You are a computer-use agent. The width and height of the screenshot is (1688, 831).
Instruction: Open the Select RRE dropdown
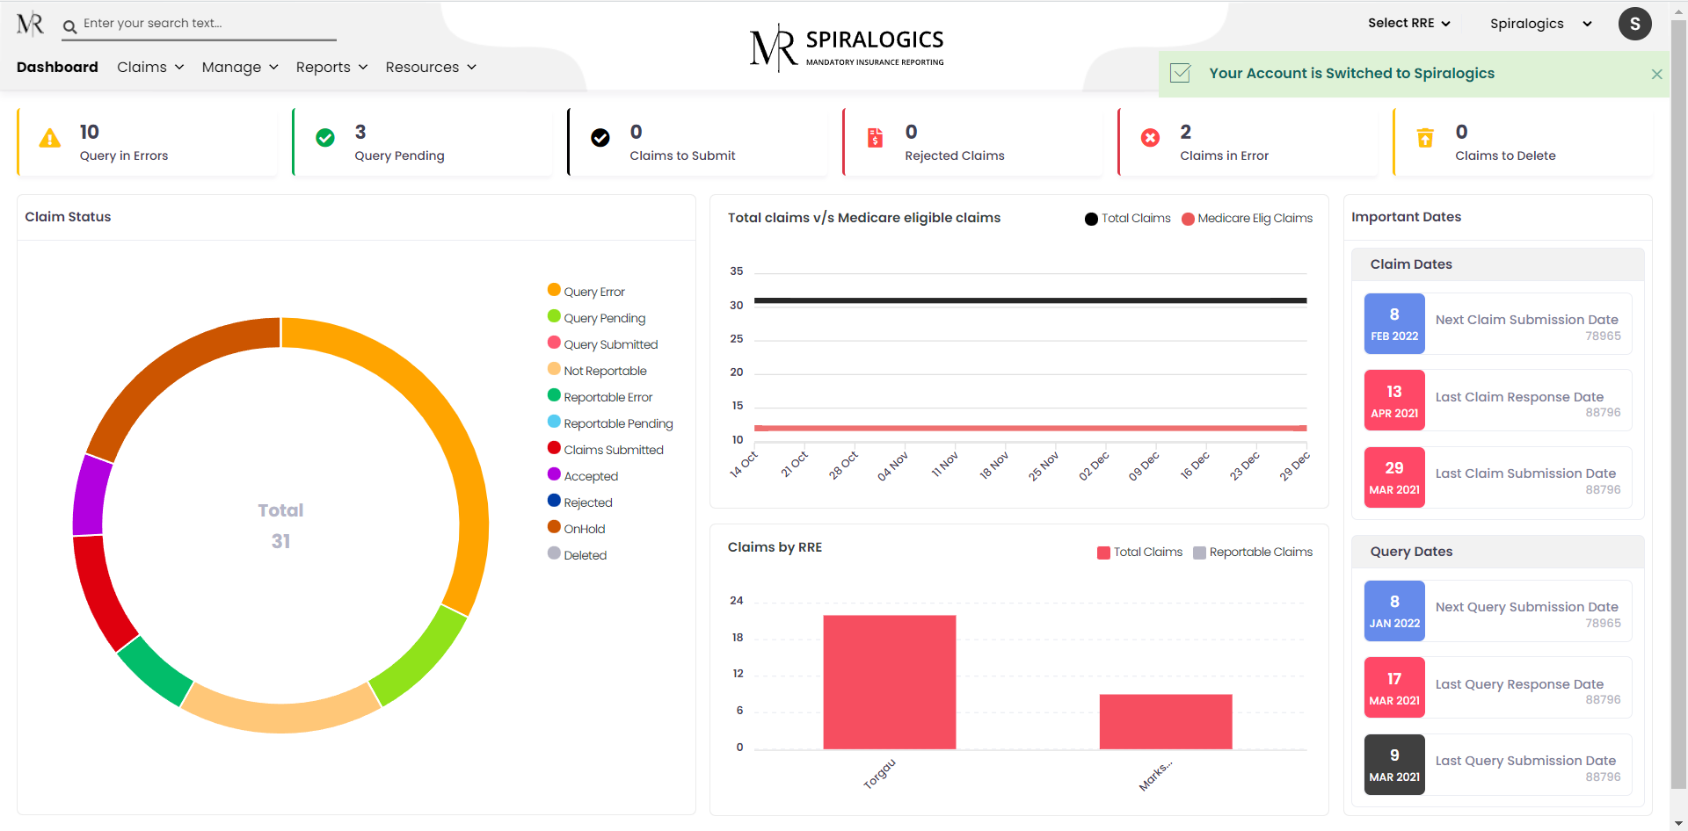[1408, 24]
